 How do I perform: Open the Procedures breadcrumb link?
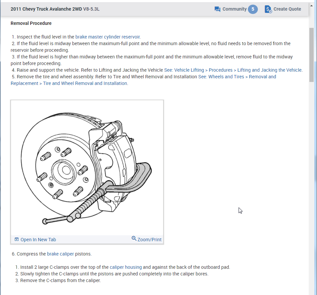click(221, 70)
